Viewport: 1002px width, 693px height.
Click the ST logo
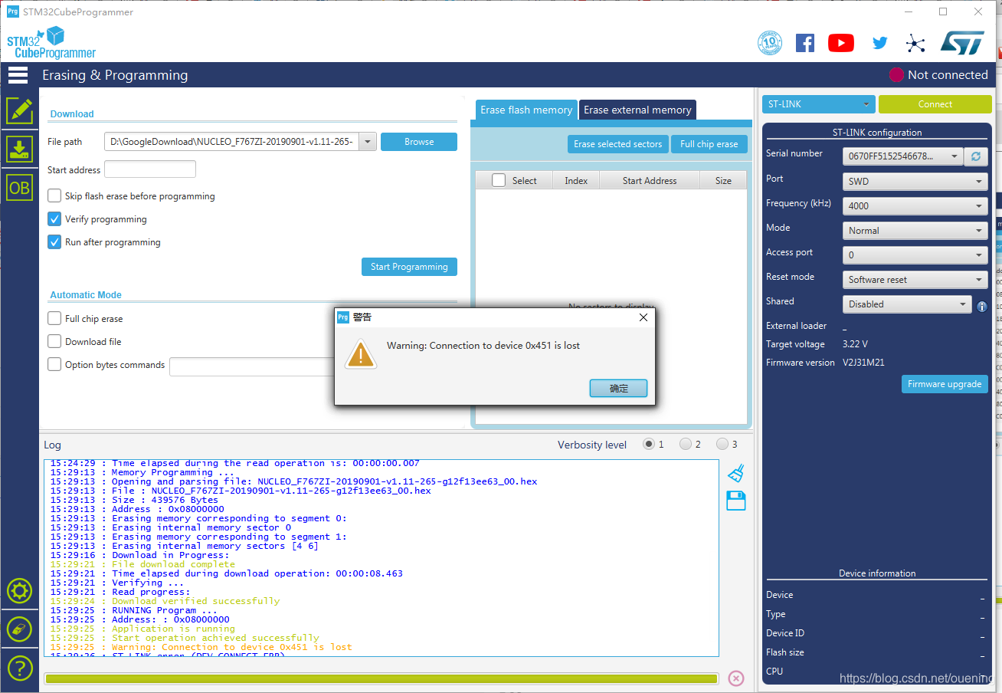click(962, 43)
